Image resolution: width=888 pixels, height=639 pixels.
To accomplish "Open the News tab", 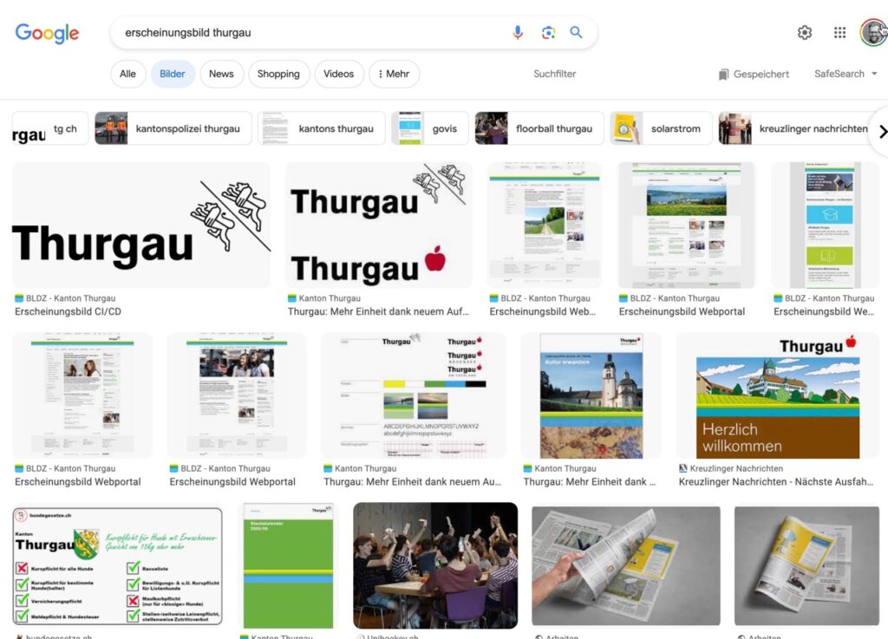I will coord(221,74).
